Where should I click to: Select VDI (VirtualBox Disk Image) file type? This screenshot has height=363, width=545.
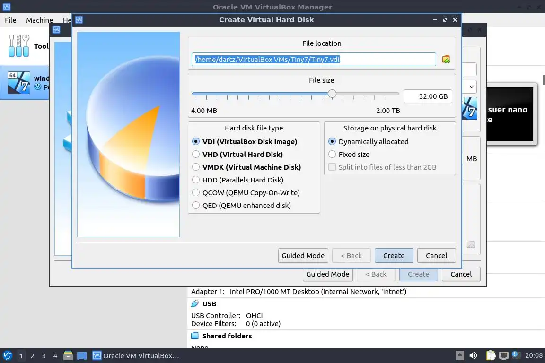pos(245,141)
